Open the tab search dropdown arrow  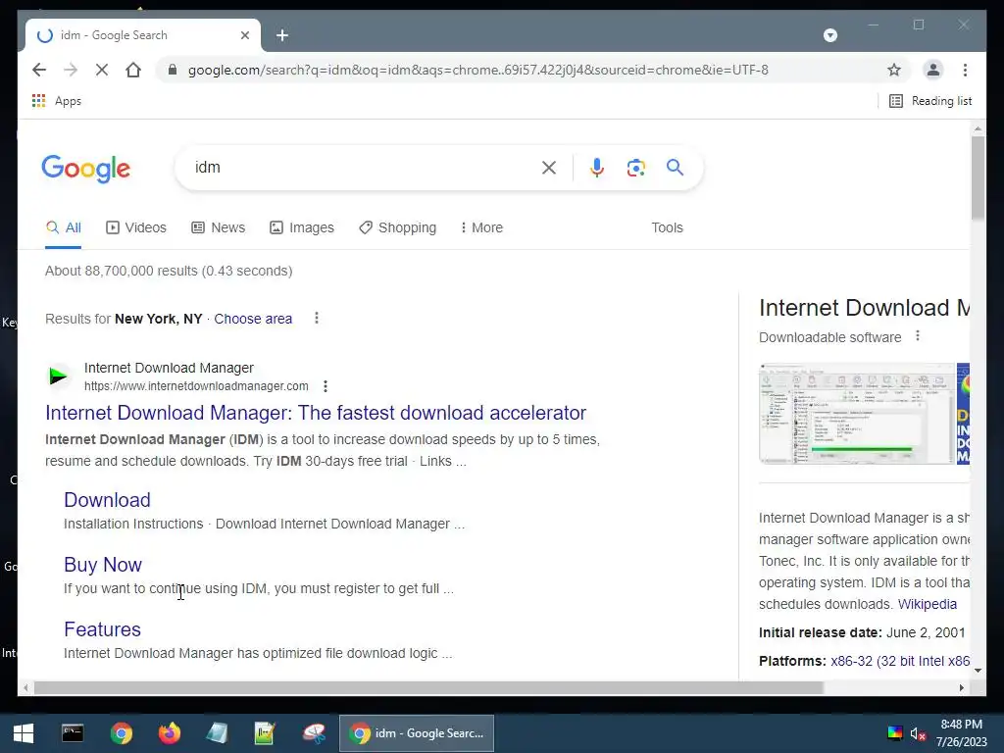click(x=829, y=35)
